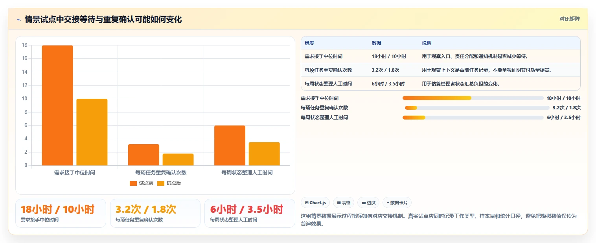The width and height of the screenshot is (596, 243).
Task: Click table cell 每周状态整理人工时间
Action: [328, 84]
